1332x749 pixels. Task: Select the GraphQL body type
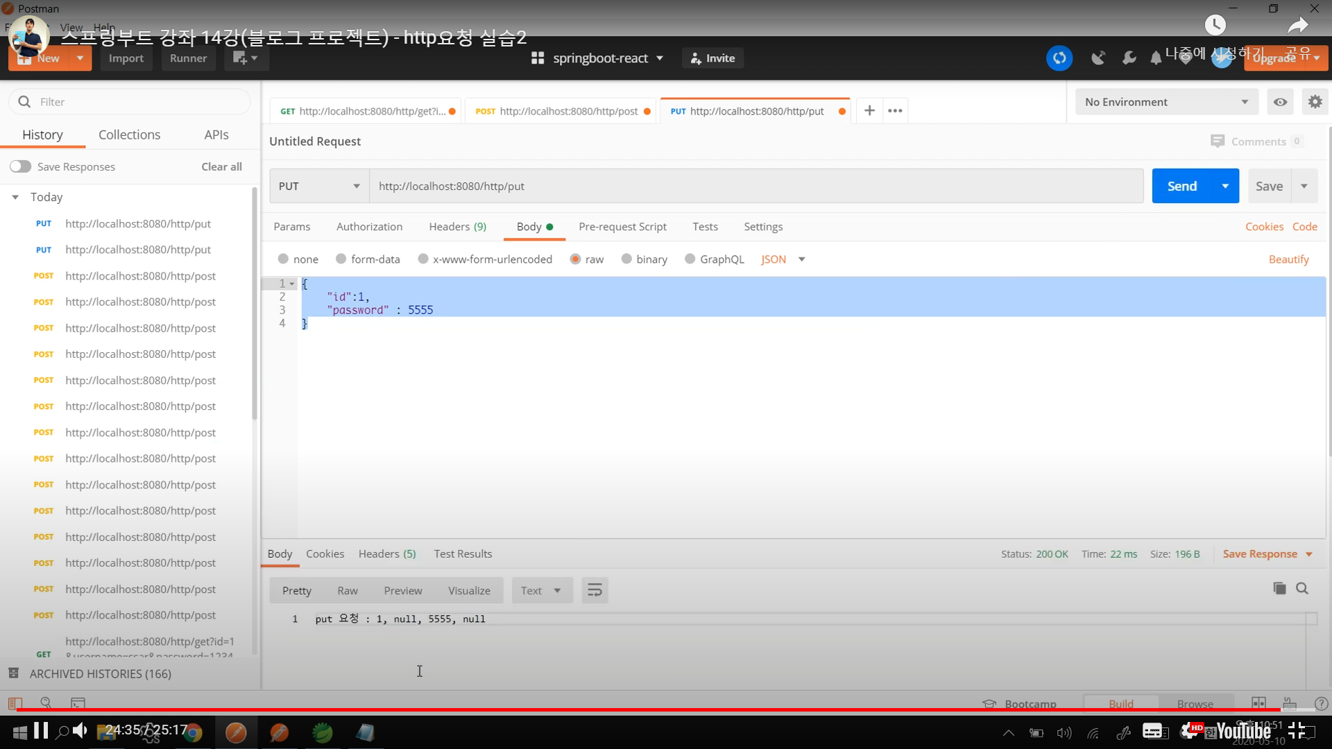click(x=690, y=259)
